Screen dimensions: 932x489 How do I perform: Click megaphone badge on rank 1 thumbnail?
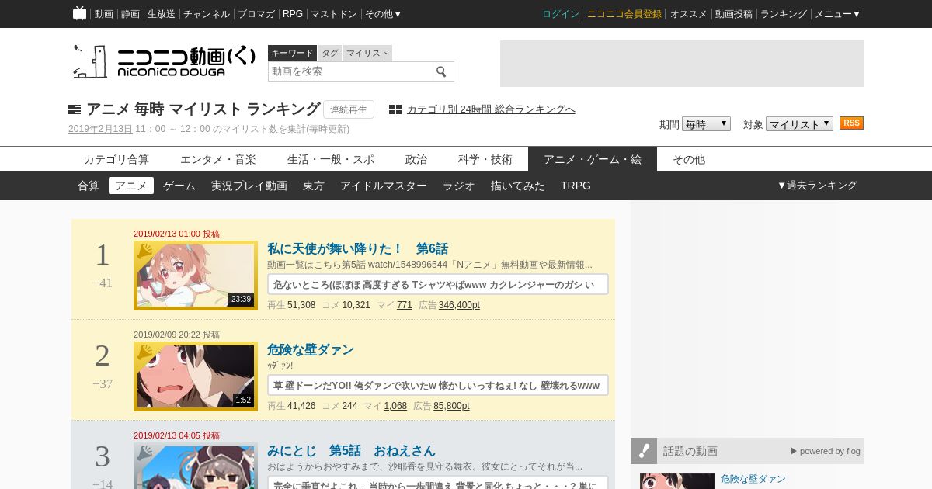tap(144, 251)
